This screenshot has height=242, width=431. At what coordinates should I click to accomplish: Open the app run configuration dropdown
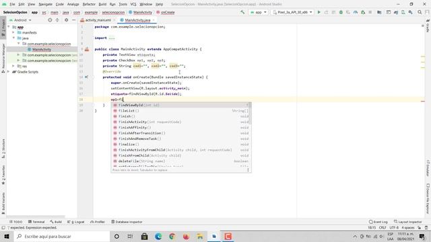coord(258,12)
